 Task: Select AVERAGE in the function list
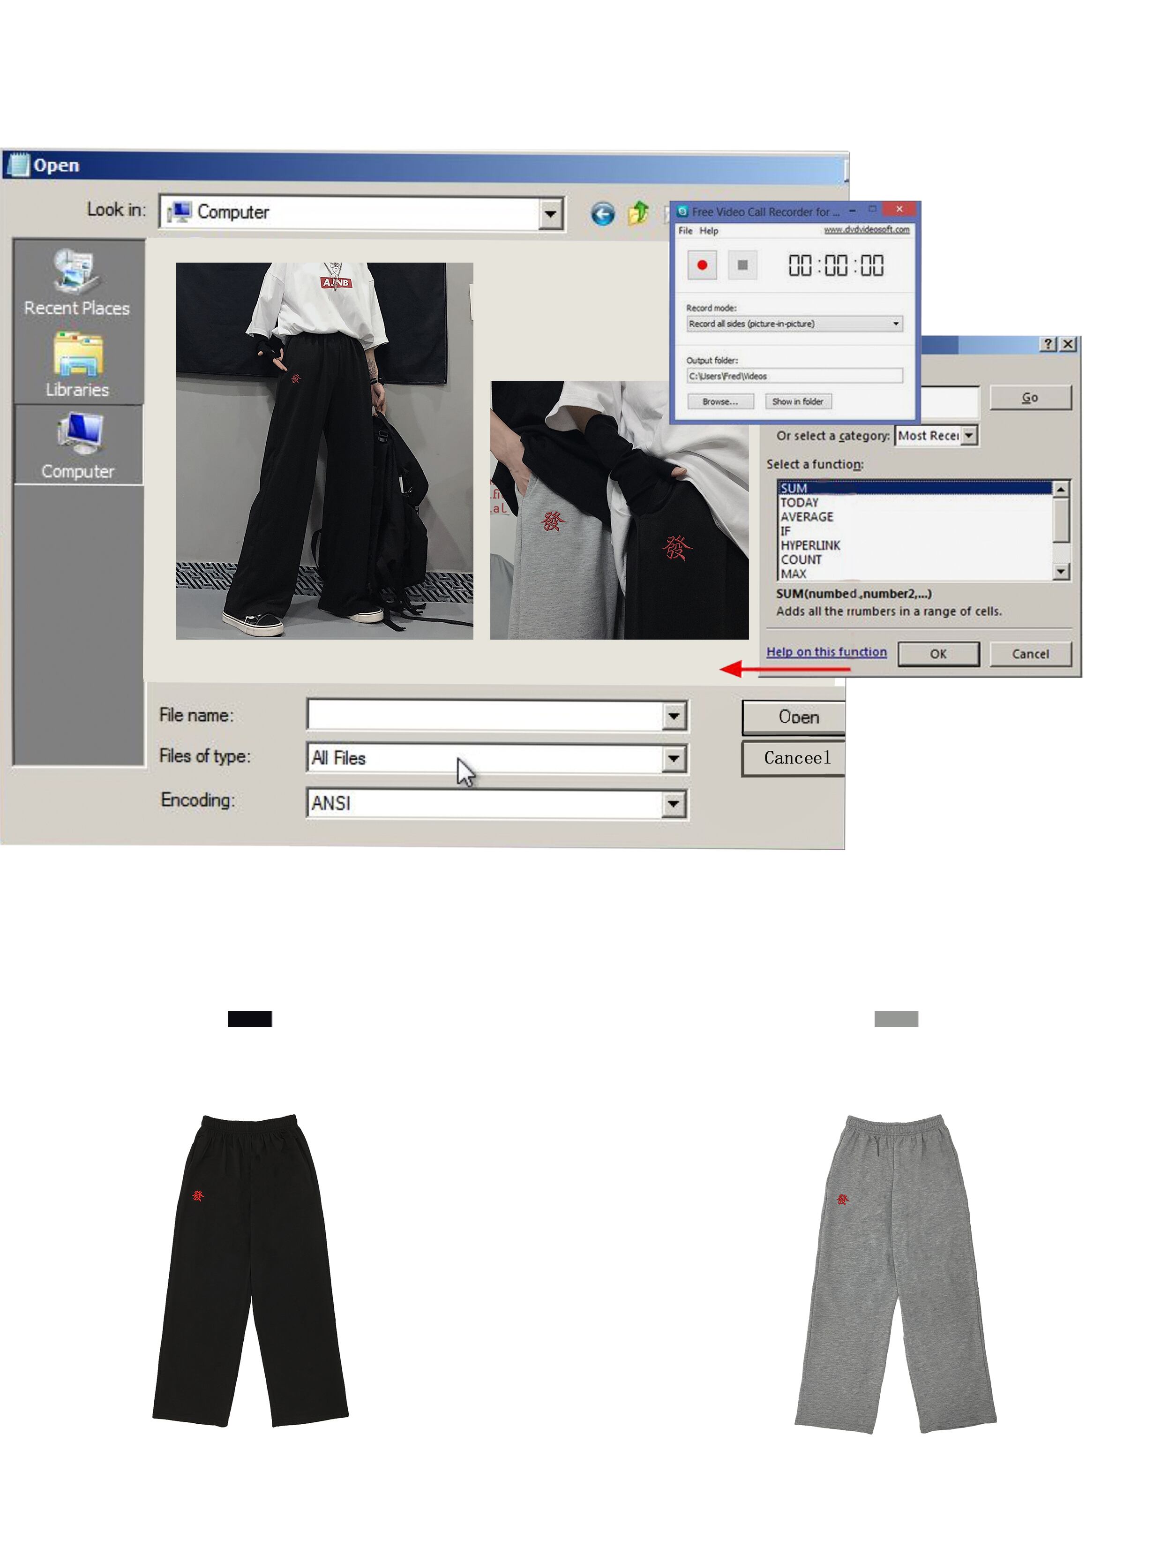pos(806,517)
